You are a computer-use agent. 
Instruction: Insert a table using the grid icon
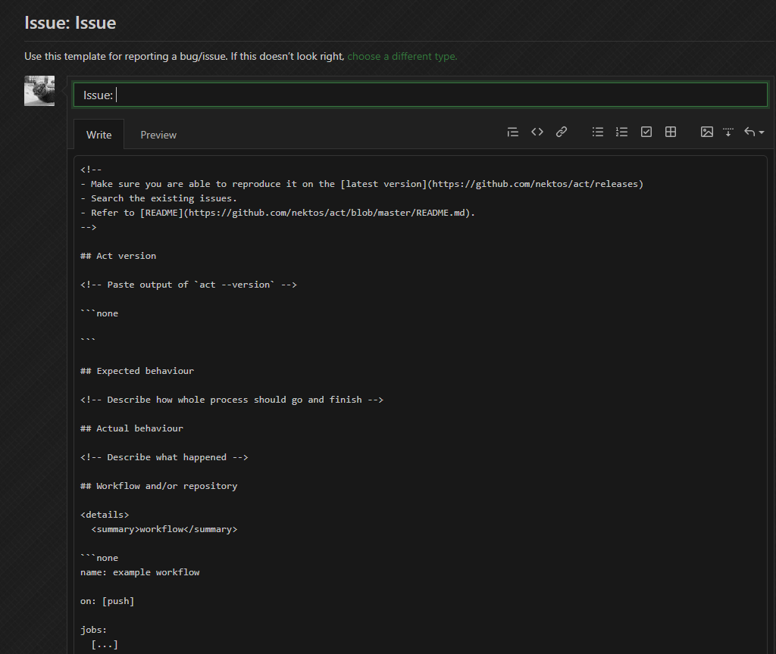click(x=671, y=132)
